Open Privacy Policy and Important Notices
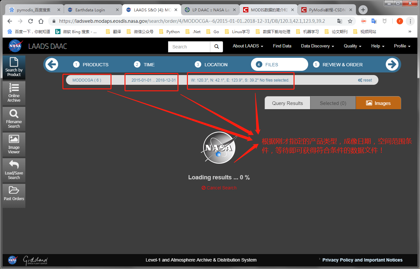This screenshot has width=420, height=269. click(362, 260)
